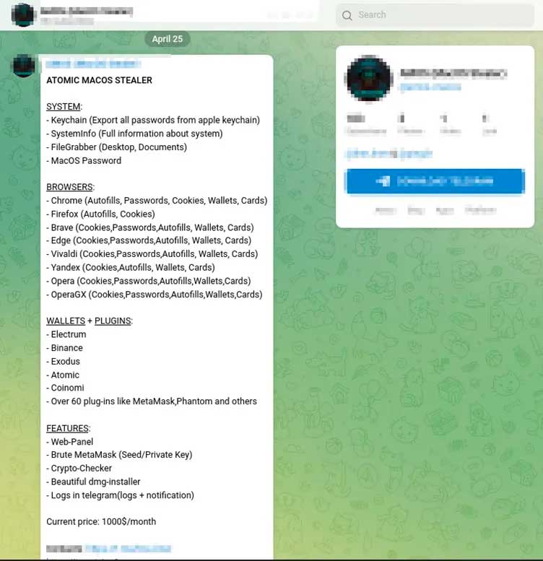Click large channel avatar in info card

369,79
